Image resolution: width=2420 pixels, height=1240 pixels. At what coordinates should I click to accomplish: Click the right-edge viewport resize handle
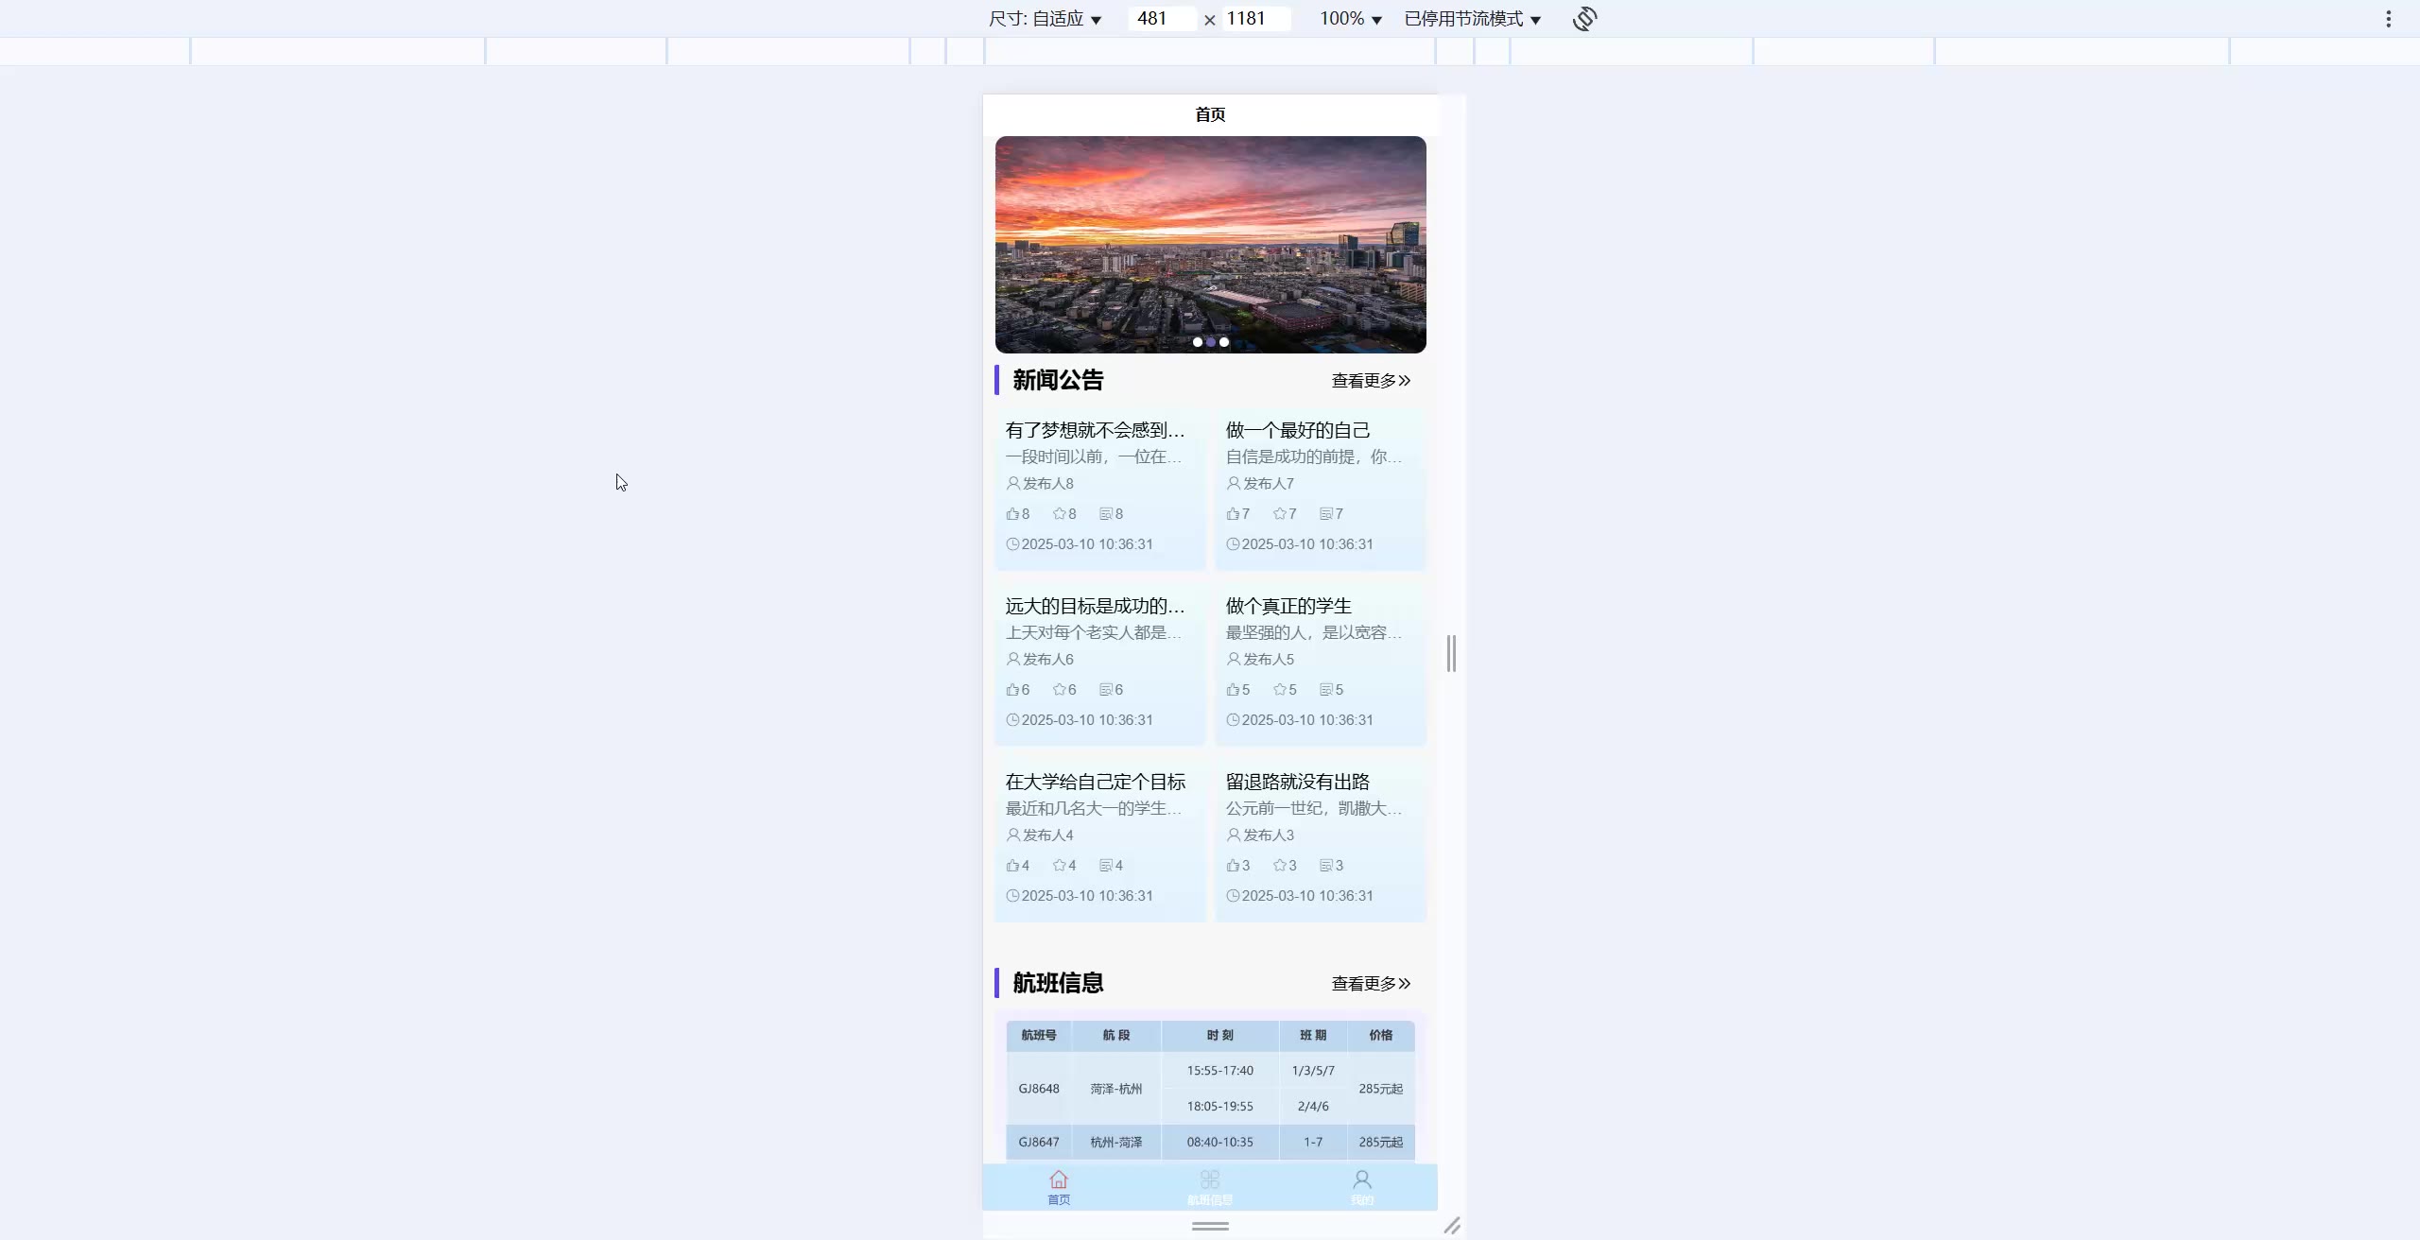coord(1451,654)
